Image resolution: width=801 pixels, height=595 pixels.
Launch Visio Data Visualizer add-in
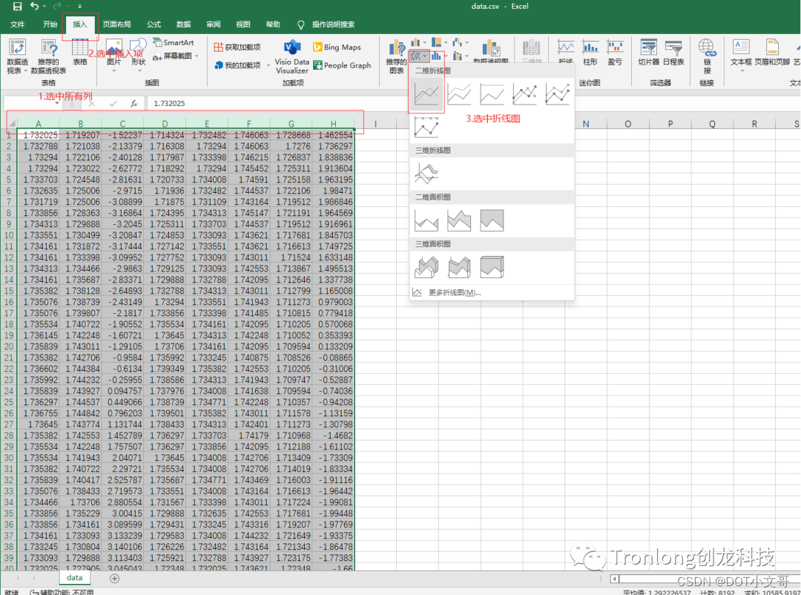(292, 56)
